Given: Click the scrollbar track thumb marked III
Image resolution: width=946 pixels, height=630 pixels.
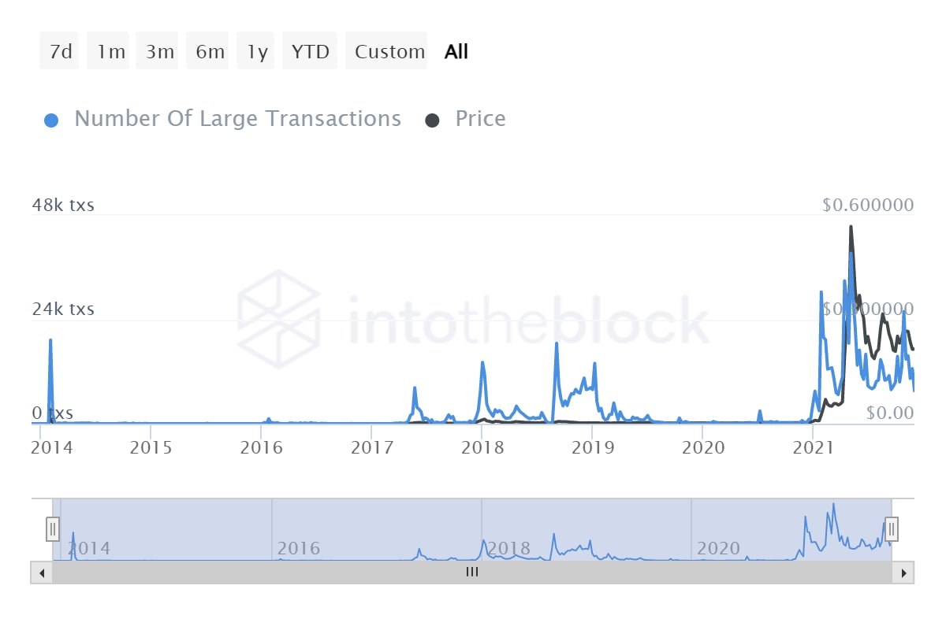Looking at the screenshot, I should click(471, 572).
